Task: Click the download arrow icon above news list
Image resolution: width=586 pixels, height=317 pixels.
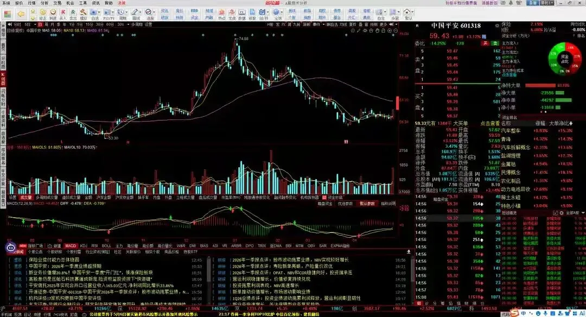Action: [x=409, y=251]
